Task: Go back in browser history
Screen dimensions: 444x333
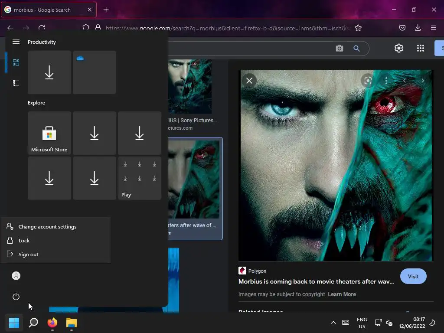Action: point(10,28)
